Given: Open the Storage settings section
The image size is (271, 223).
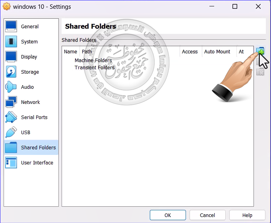Looking at the screenshot, I should pos(30,72).
